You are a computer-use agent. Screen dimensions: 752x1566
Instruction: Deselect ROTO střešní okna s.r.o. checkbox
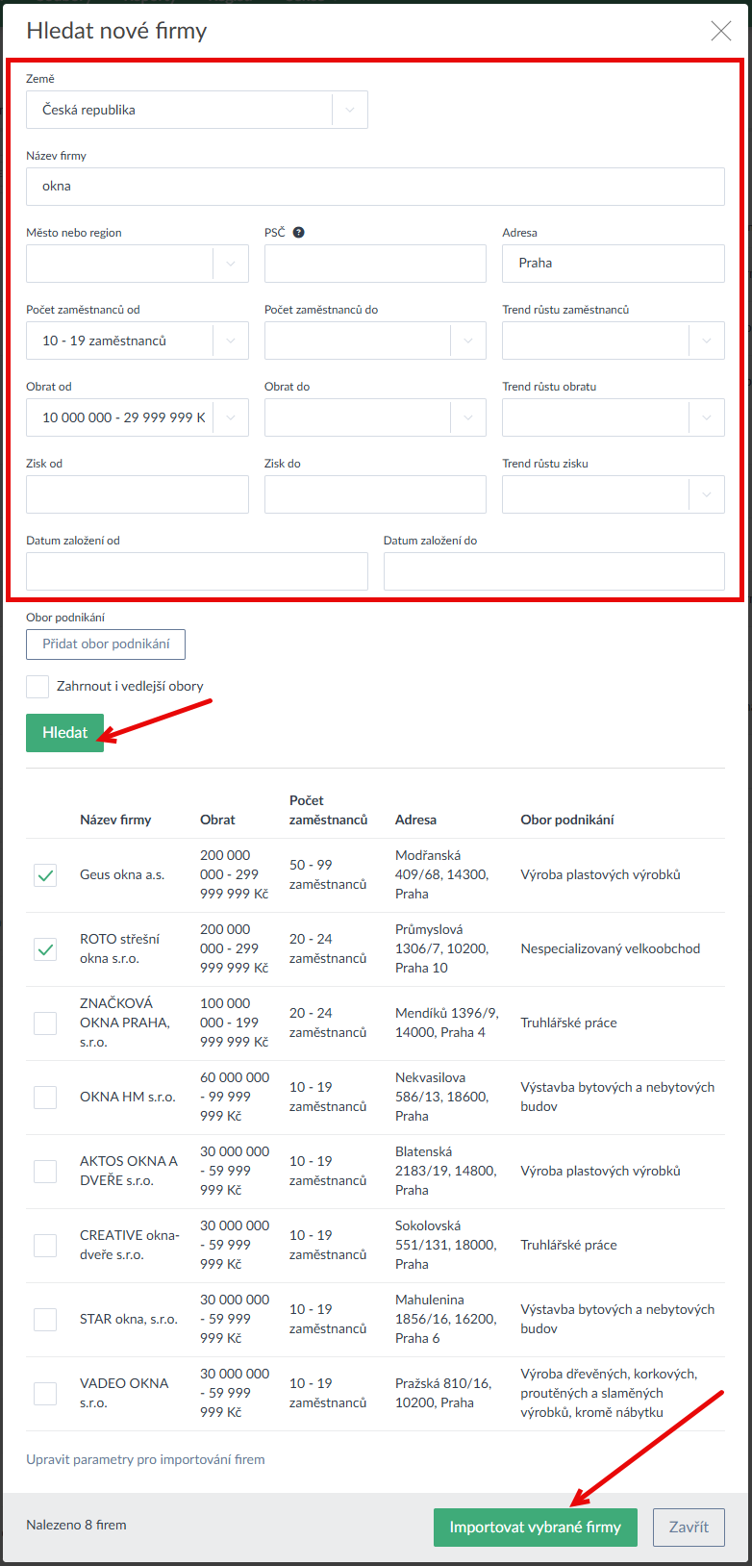pos(45,949)
